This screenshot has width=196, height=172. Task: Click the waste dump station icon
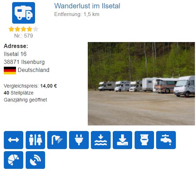(122, 140)
